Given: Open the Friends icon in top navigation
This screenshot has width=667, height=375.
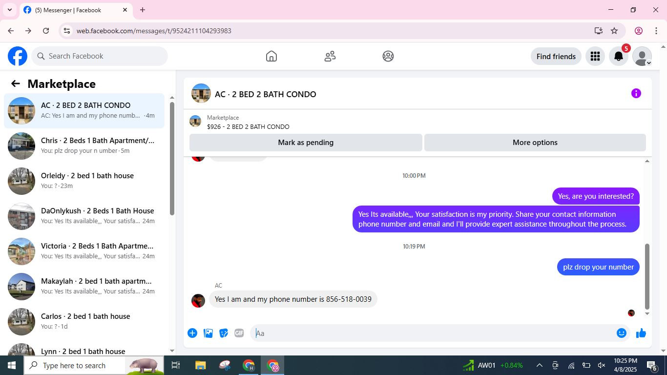Looking at the screenshot, I should [x=330, y=56].
